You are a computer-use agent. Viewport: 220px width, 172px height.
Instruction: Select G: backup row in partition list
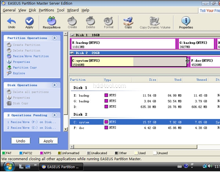[145, 101]
